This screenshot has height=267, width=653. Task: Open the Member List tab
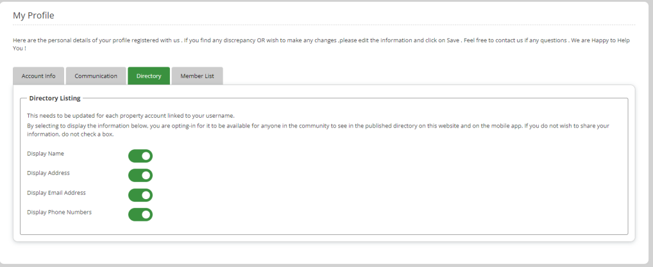click(x=197, y=76)
